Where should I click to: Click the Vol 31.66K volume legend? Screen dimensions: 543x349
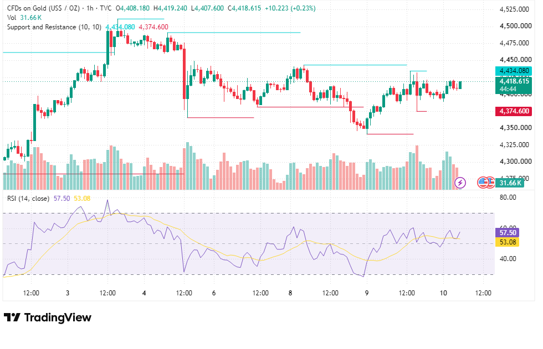(24, 18)
